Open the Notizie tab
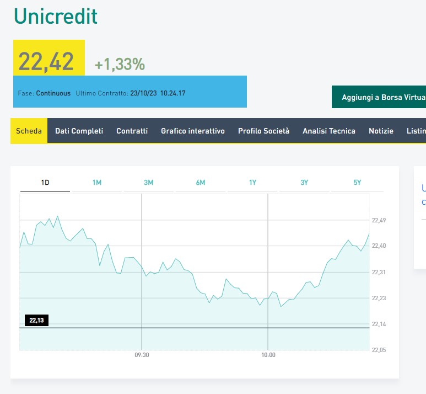This screenshot has height=394, width=426. pyautogui.click(x=381, y=131)
